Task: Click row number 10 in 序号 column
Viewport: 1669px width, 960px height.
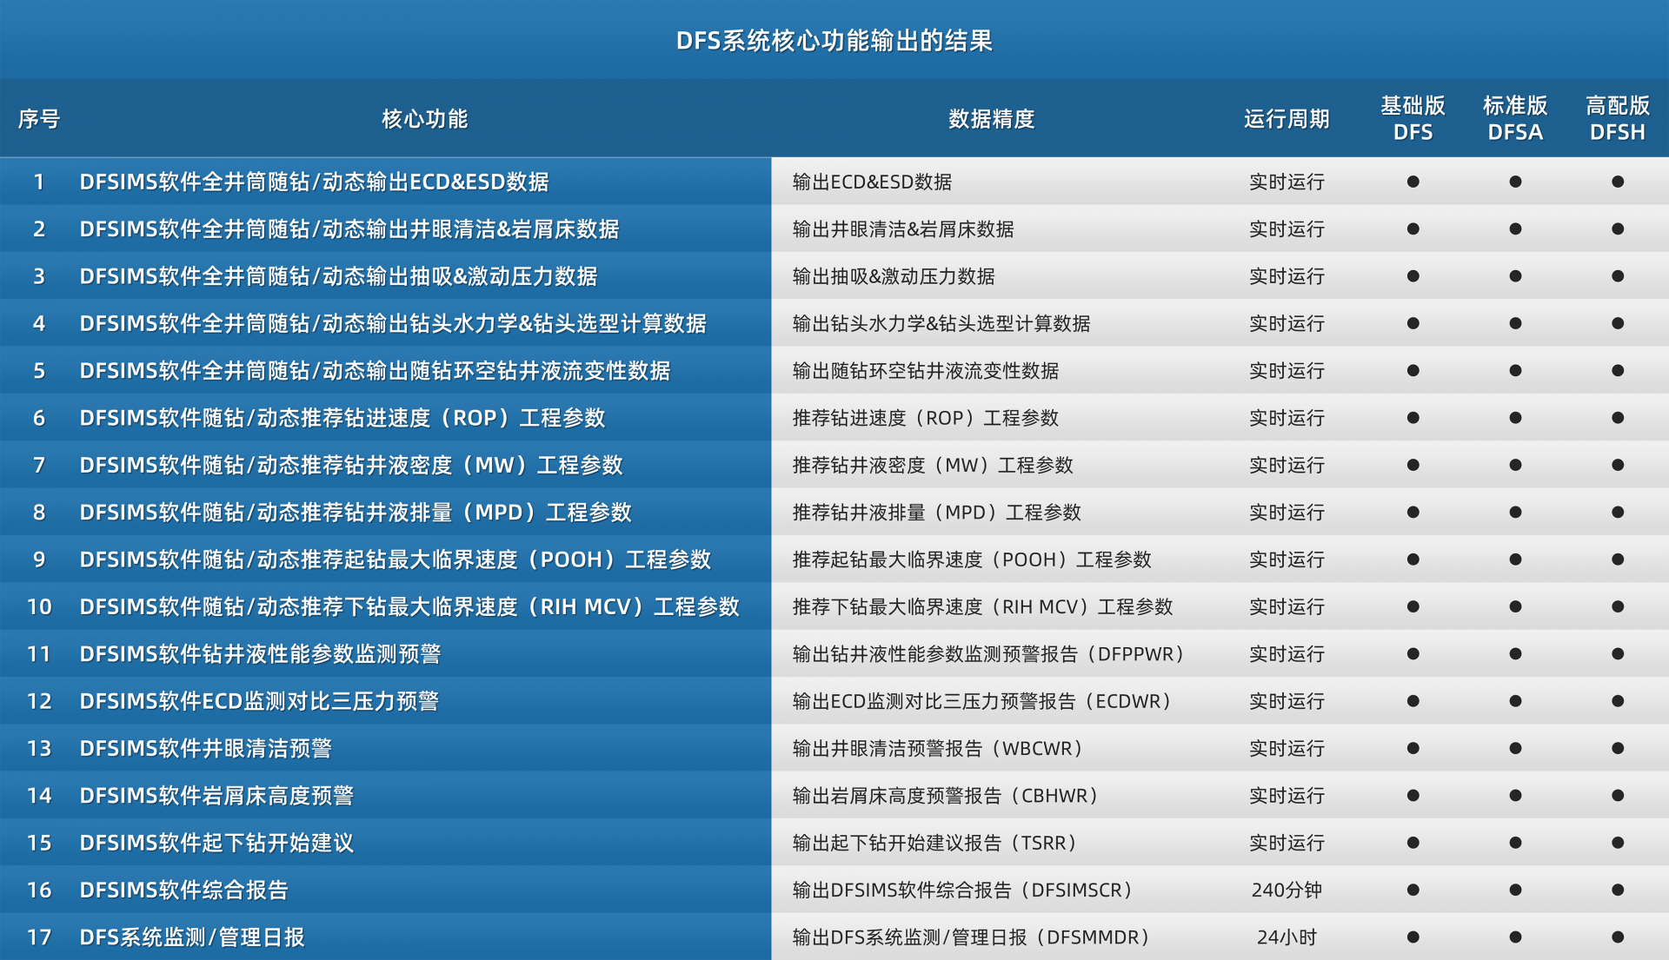Action: (x=39, y=606)
